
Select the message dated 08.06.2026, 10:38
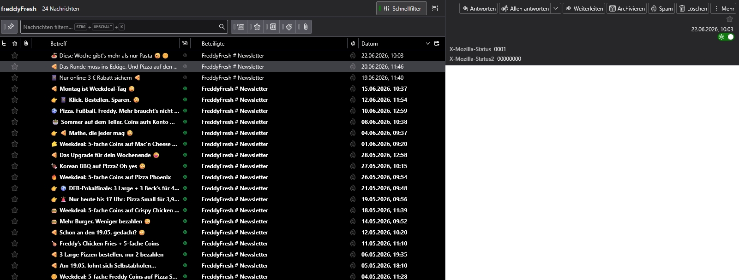point(222,122)
